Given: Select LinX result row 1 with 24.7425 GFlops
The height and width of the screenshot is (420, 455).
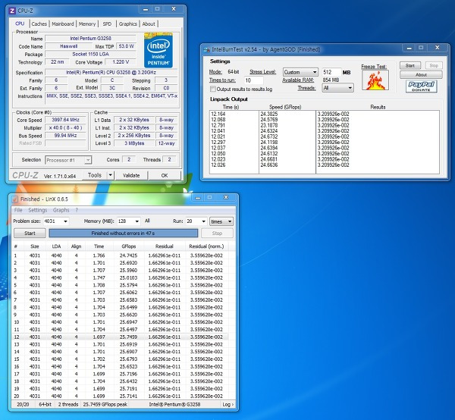Looking at the screenshot, I should (120, 255).
